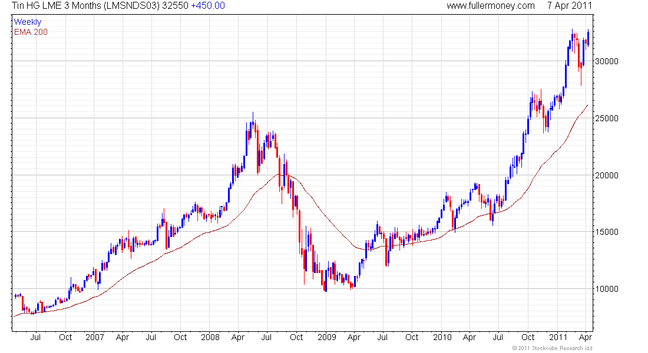Screen dimensions: 648x353
Task: Click the price change +450.00
Action: tap(208, 6)
